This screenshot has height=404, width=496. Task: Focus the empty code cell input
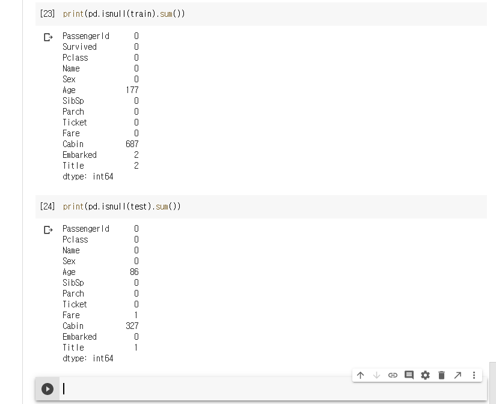coord(271,389)
